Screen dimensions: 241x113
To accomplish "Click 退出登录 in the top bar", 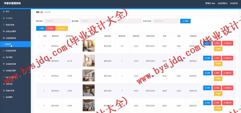I will pyautogui.click(x=234, y=3).
